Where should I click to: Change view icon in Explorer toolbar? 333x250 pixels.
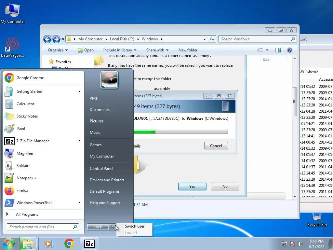[x=260, y=50]
